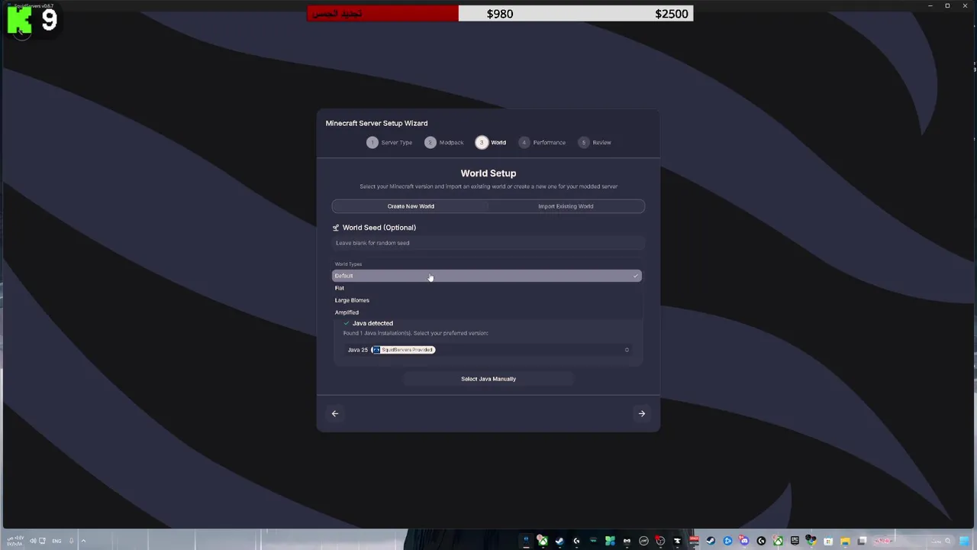This screenshot has width=977, height=550.
Task: Click the world seed input field
Action: tap(488, 243)
